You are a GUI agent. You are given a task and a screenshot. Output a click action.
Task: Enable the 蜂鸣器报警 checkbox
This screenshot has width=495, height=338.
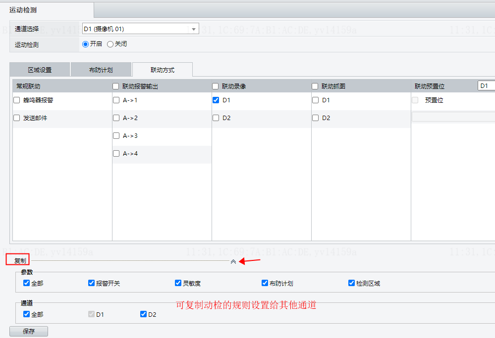(17, 100)
